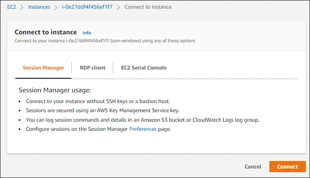The height and width of the screenshot is (178, 310).
Task: Click the 'Session Manager usage:' heading
Action: 55,90
